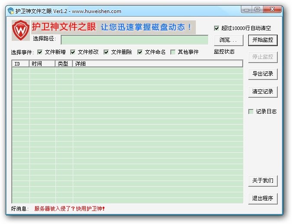
Task: Click the 详细 column header
Action: tap(158, 64)
